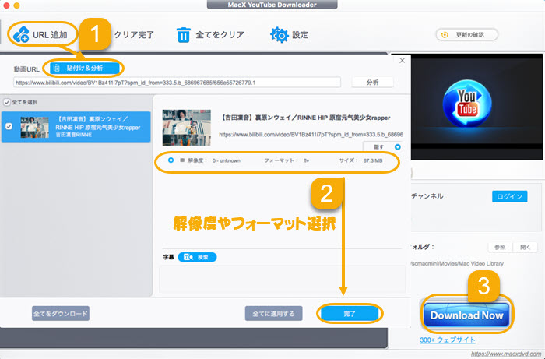Click the red window close button
Viewport: 545px width, 359px height.
click(x=6, y=5)
